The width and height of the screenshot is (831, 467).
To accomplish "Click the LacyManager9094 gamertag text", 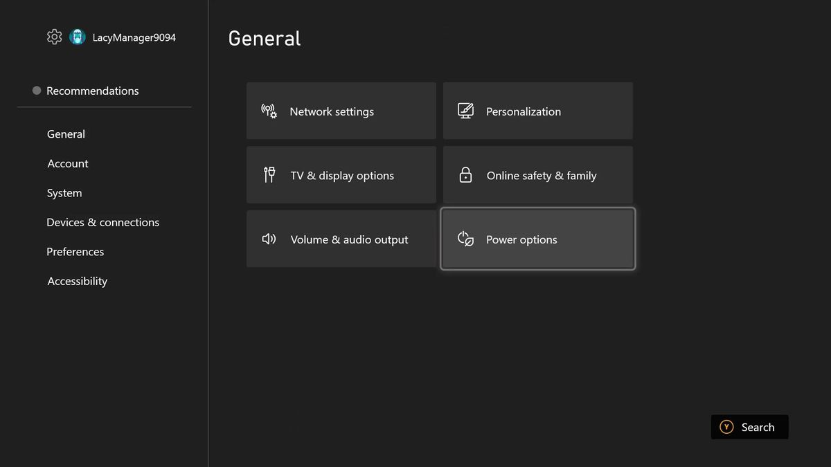I will click(x=134, y=37).
